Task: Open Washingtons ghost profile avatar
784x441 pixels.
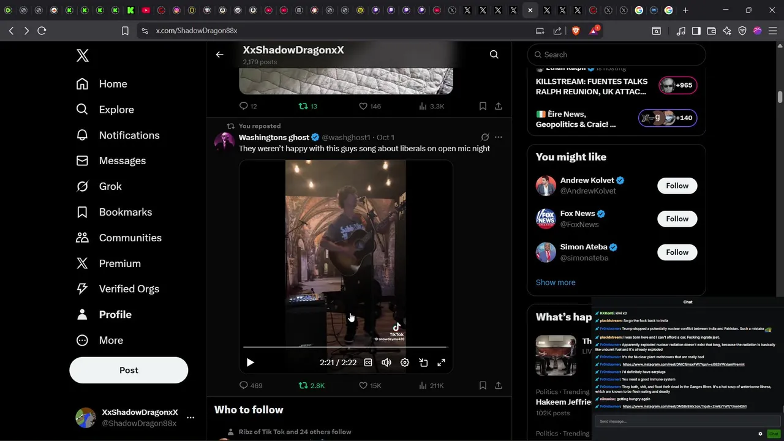Action: click(x=224, y=142)
